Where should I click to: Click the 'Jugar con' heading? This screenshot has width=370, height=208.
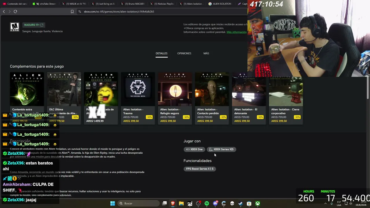(192, 141)
